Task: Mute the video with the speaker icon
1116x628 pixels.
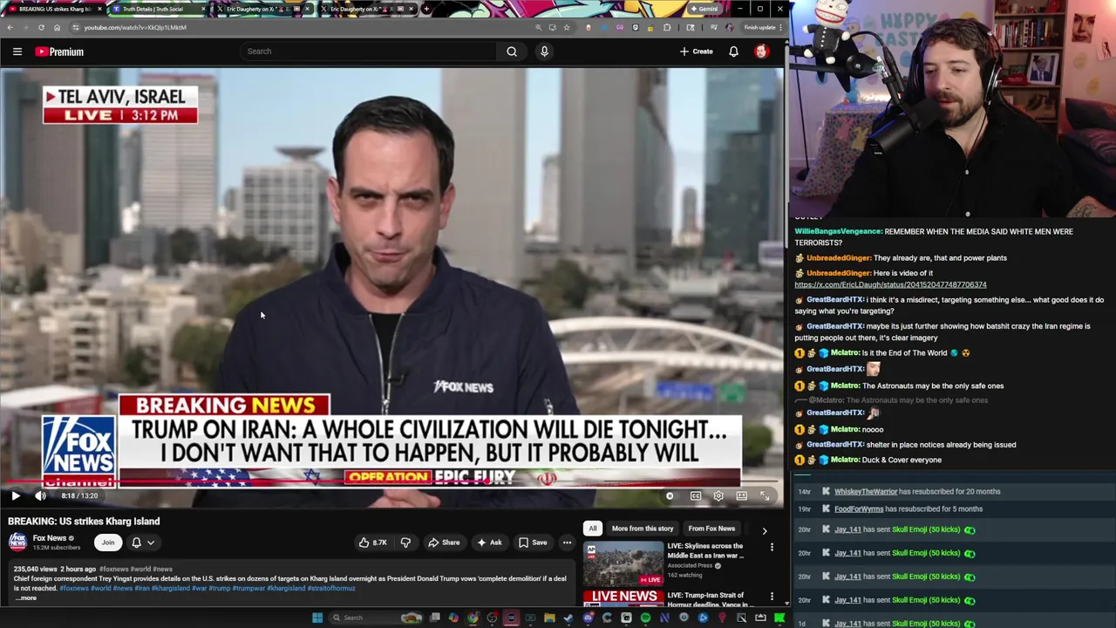Action: [x=40, y=495]
